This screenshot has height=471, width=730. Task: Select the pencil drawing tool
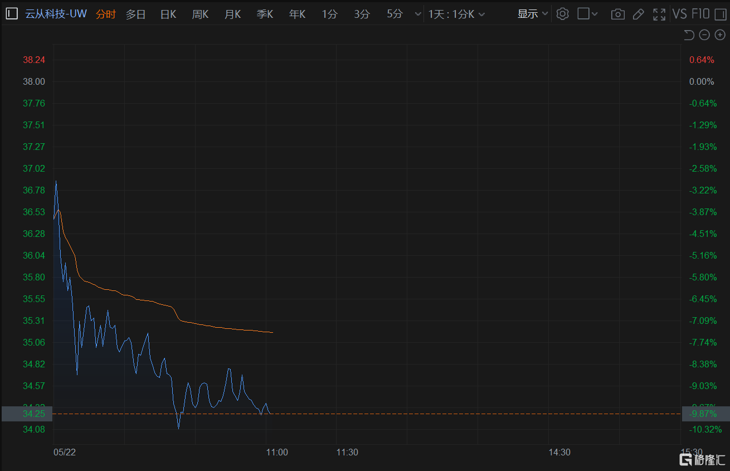[639, 14]
